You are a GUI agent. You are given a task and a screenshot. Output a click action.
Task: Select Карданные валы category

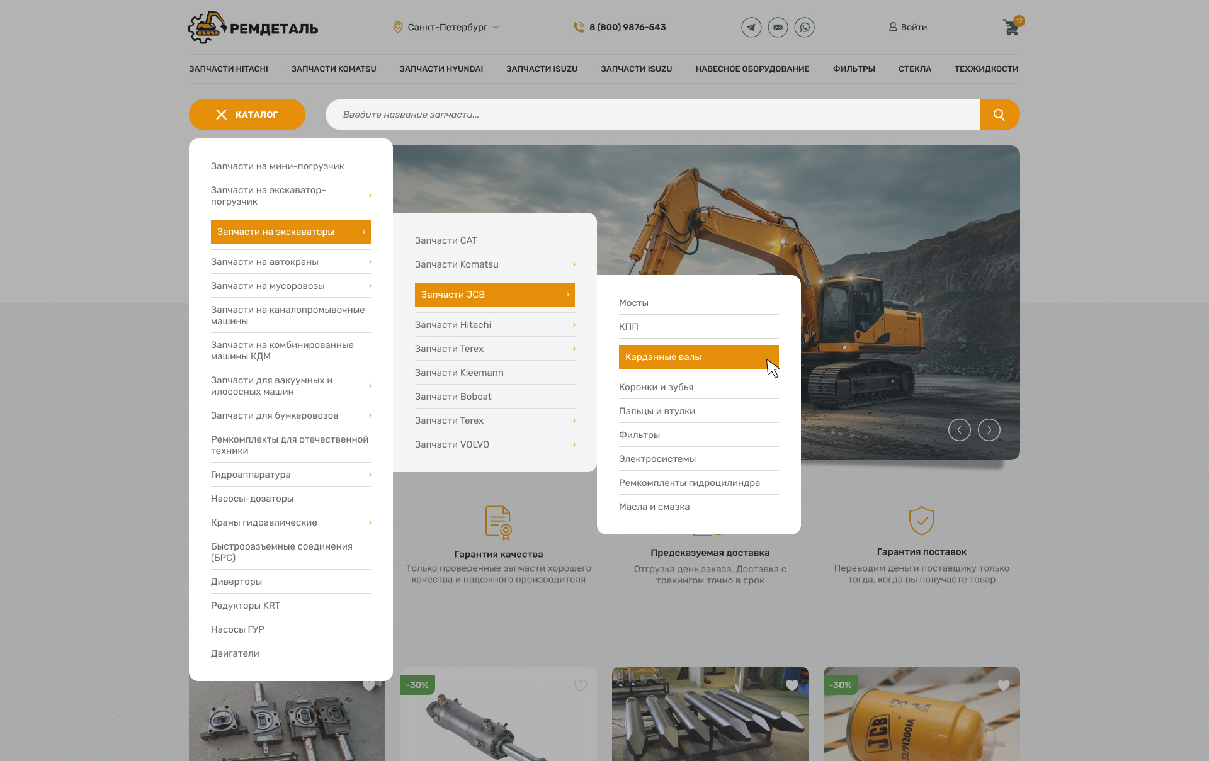[699, 357]
